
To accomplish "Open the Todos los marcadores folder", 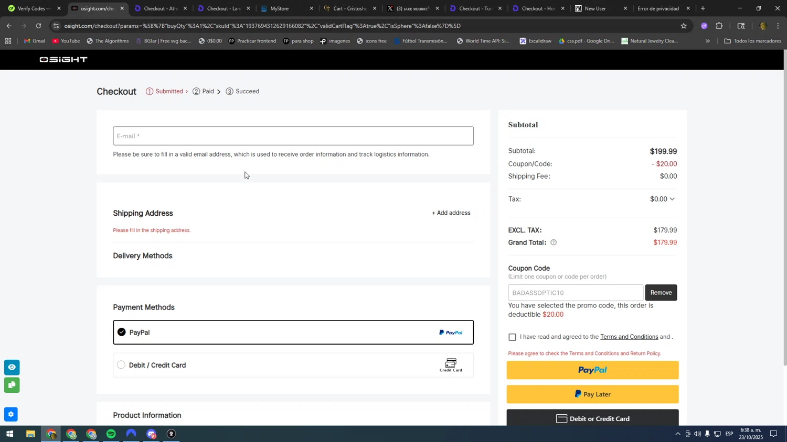I will coord(752,41).
